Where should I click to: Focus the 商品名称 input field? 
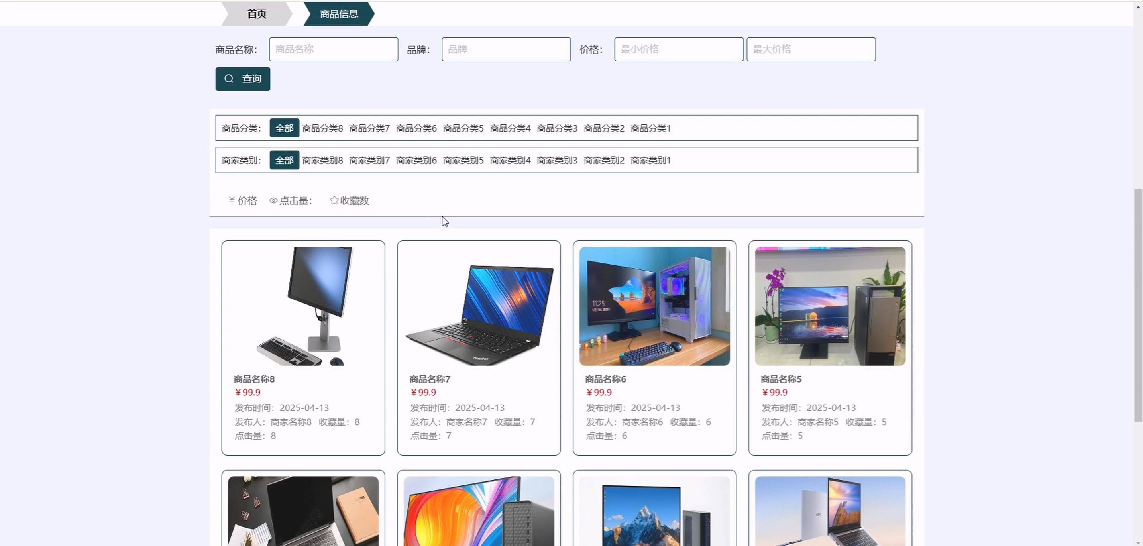333,49
